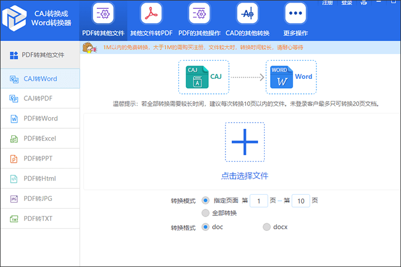Click the green CAJ file icon
This screenshot has width=401, height=267.
click(197, 77)
